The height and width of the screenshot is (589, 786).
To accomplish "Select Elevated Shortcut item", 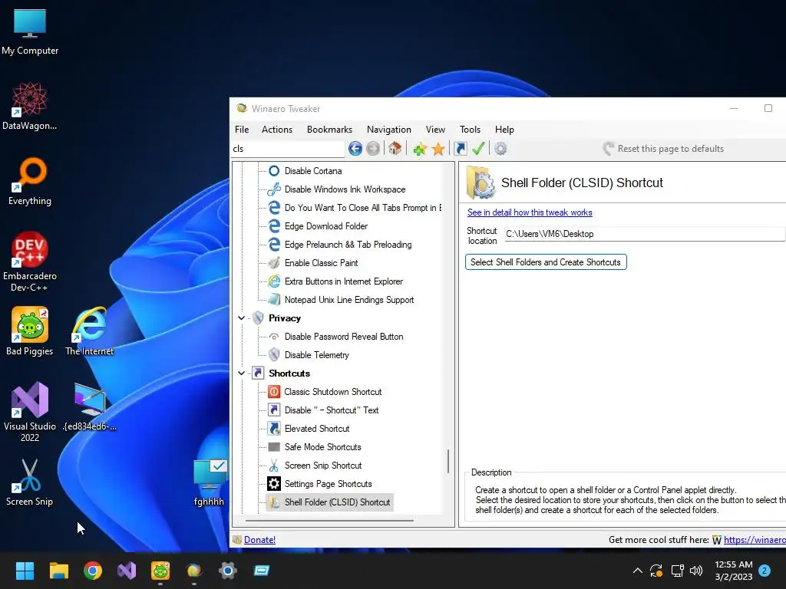I will (x=317, y=429).
